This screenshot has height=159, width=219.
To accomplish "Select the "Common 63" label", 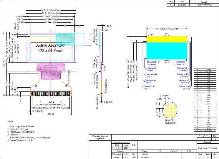I will pyautogui.click(x=184, y=86).
